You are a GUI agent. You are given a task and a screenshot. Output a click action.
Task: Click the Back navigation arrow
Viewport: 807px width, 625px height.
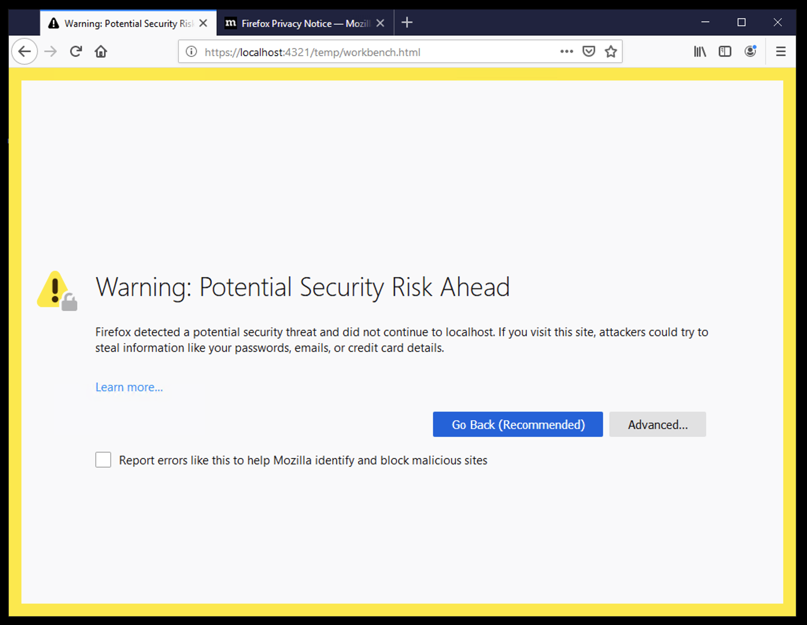pyautogui.click(x=24, y=51)
